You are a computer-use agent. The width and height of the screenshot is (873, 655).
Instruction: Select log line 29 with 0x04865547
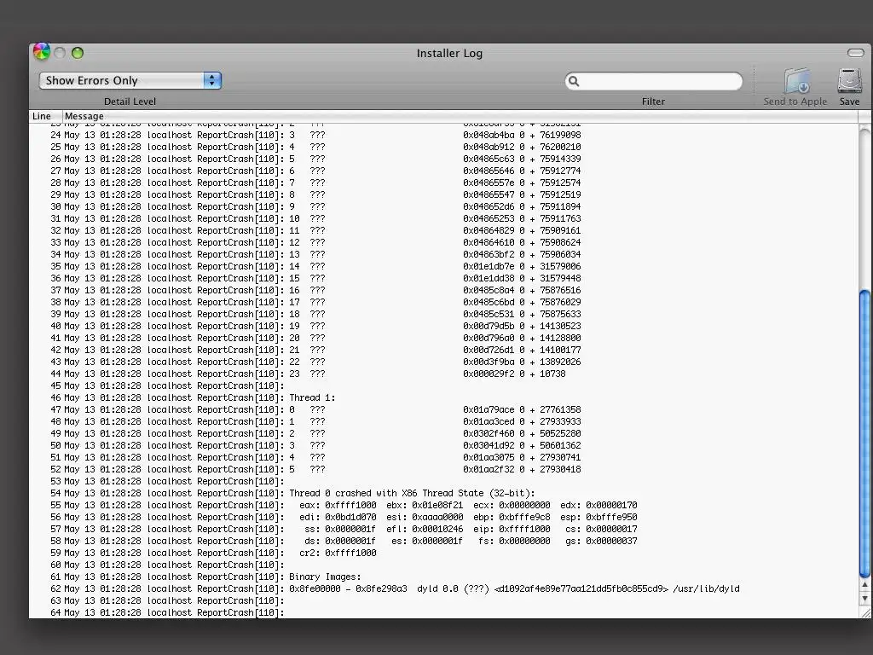click(x=443, y=195)
